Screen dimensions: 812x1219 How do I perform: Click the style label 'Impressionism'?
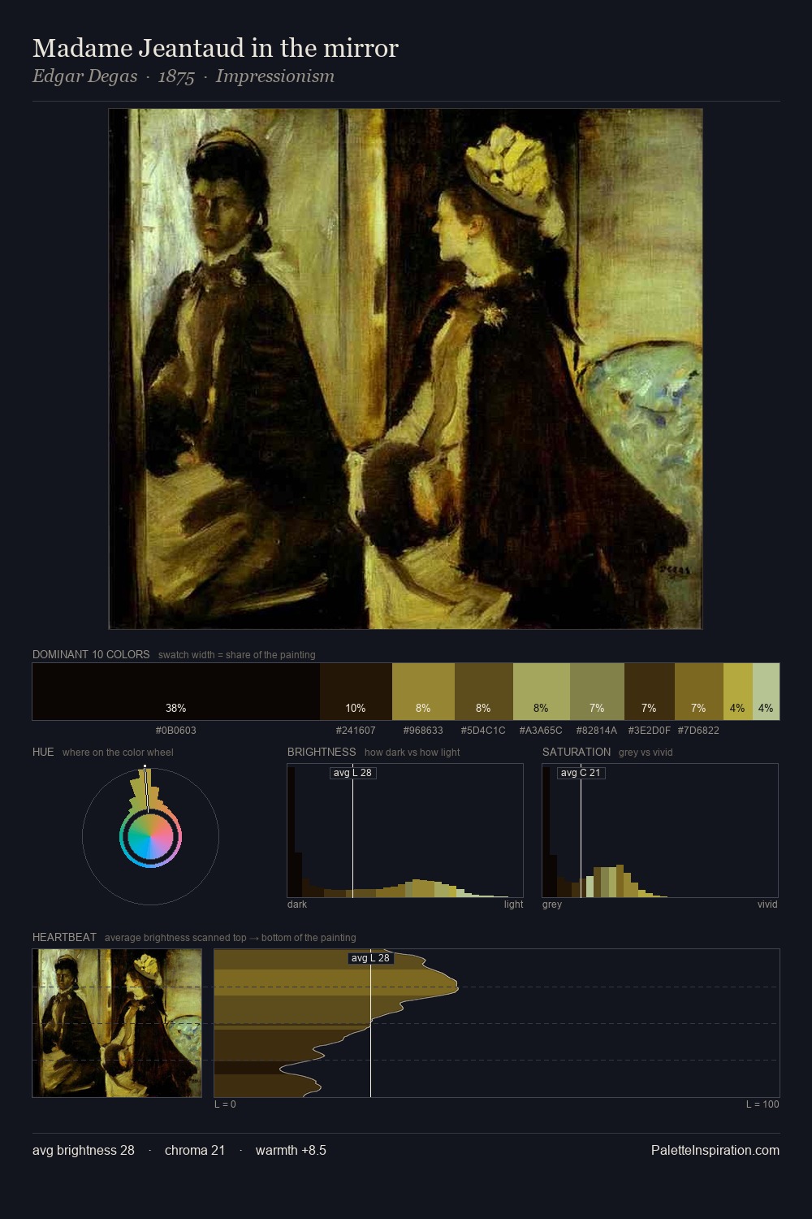pos(274,76)
